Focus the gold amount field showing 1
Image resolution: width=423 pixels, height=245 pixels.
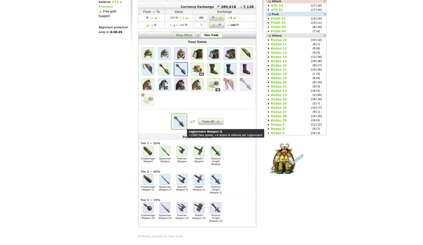[201, 25]
